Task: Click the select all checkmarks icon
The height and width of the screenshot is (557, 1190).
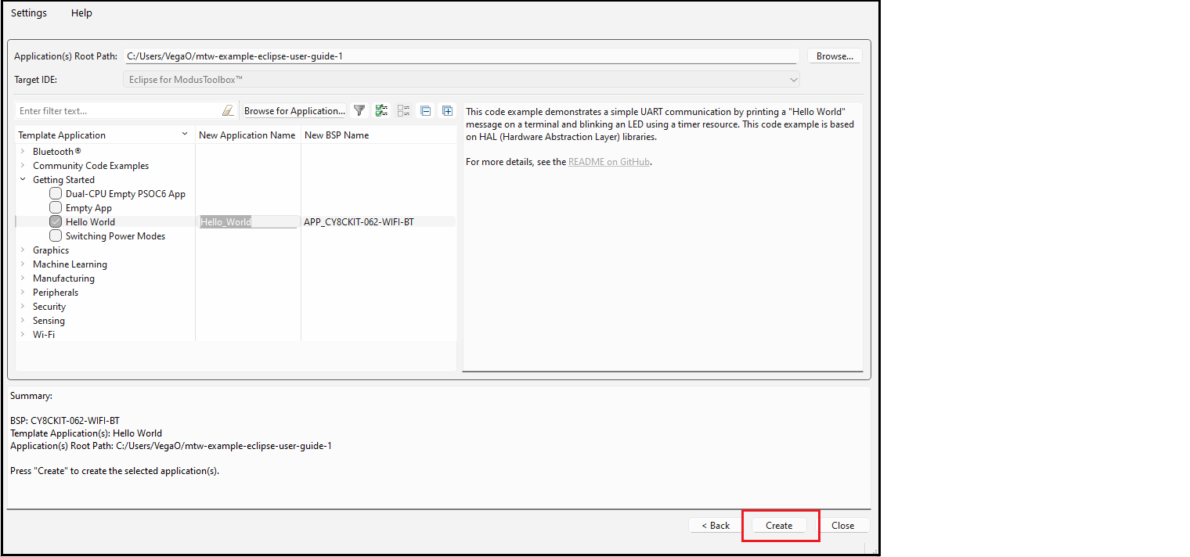Action: point(381,111)
